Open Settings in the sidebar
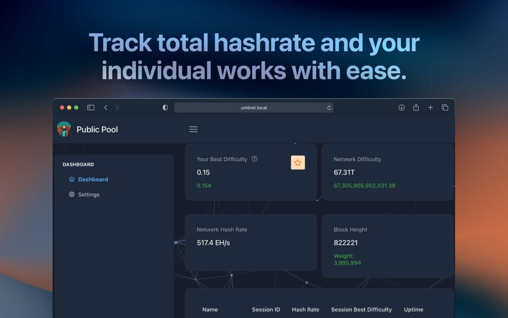 tap(88, 195)
